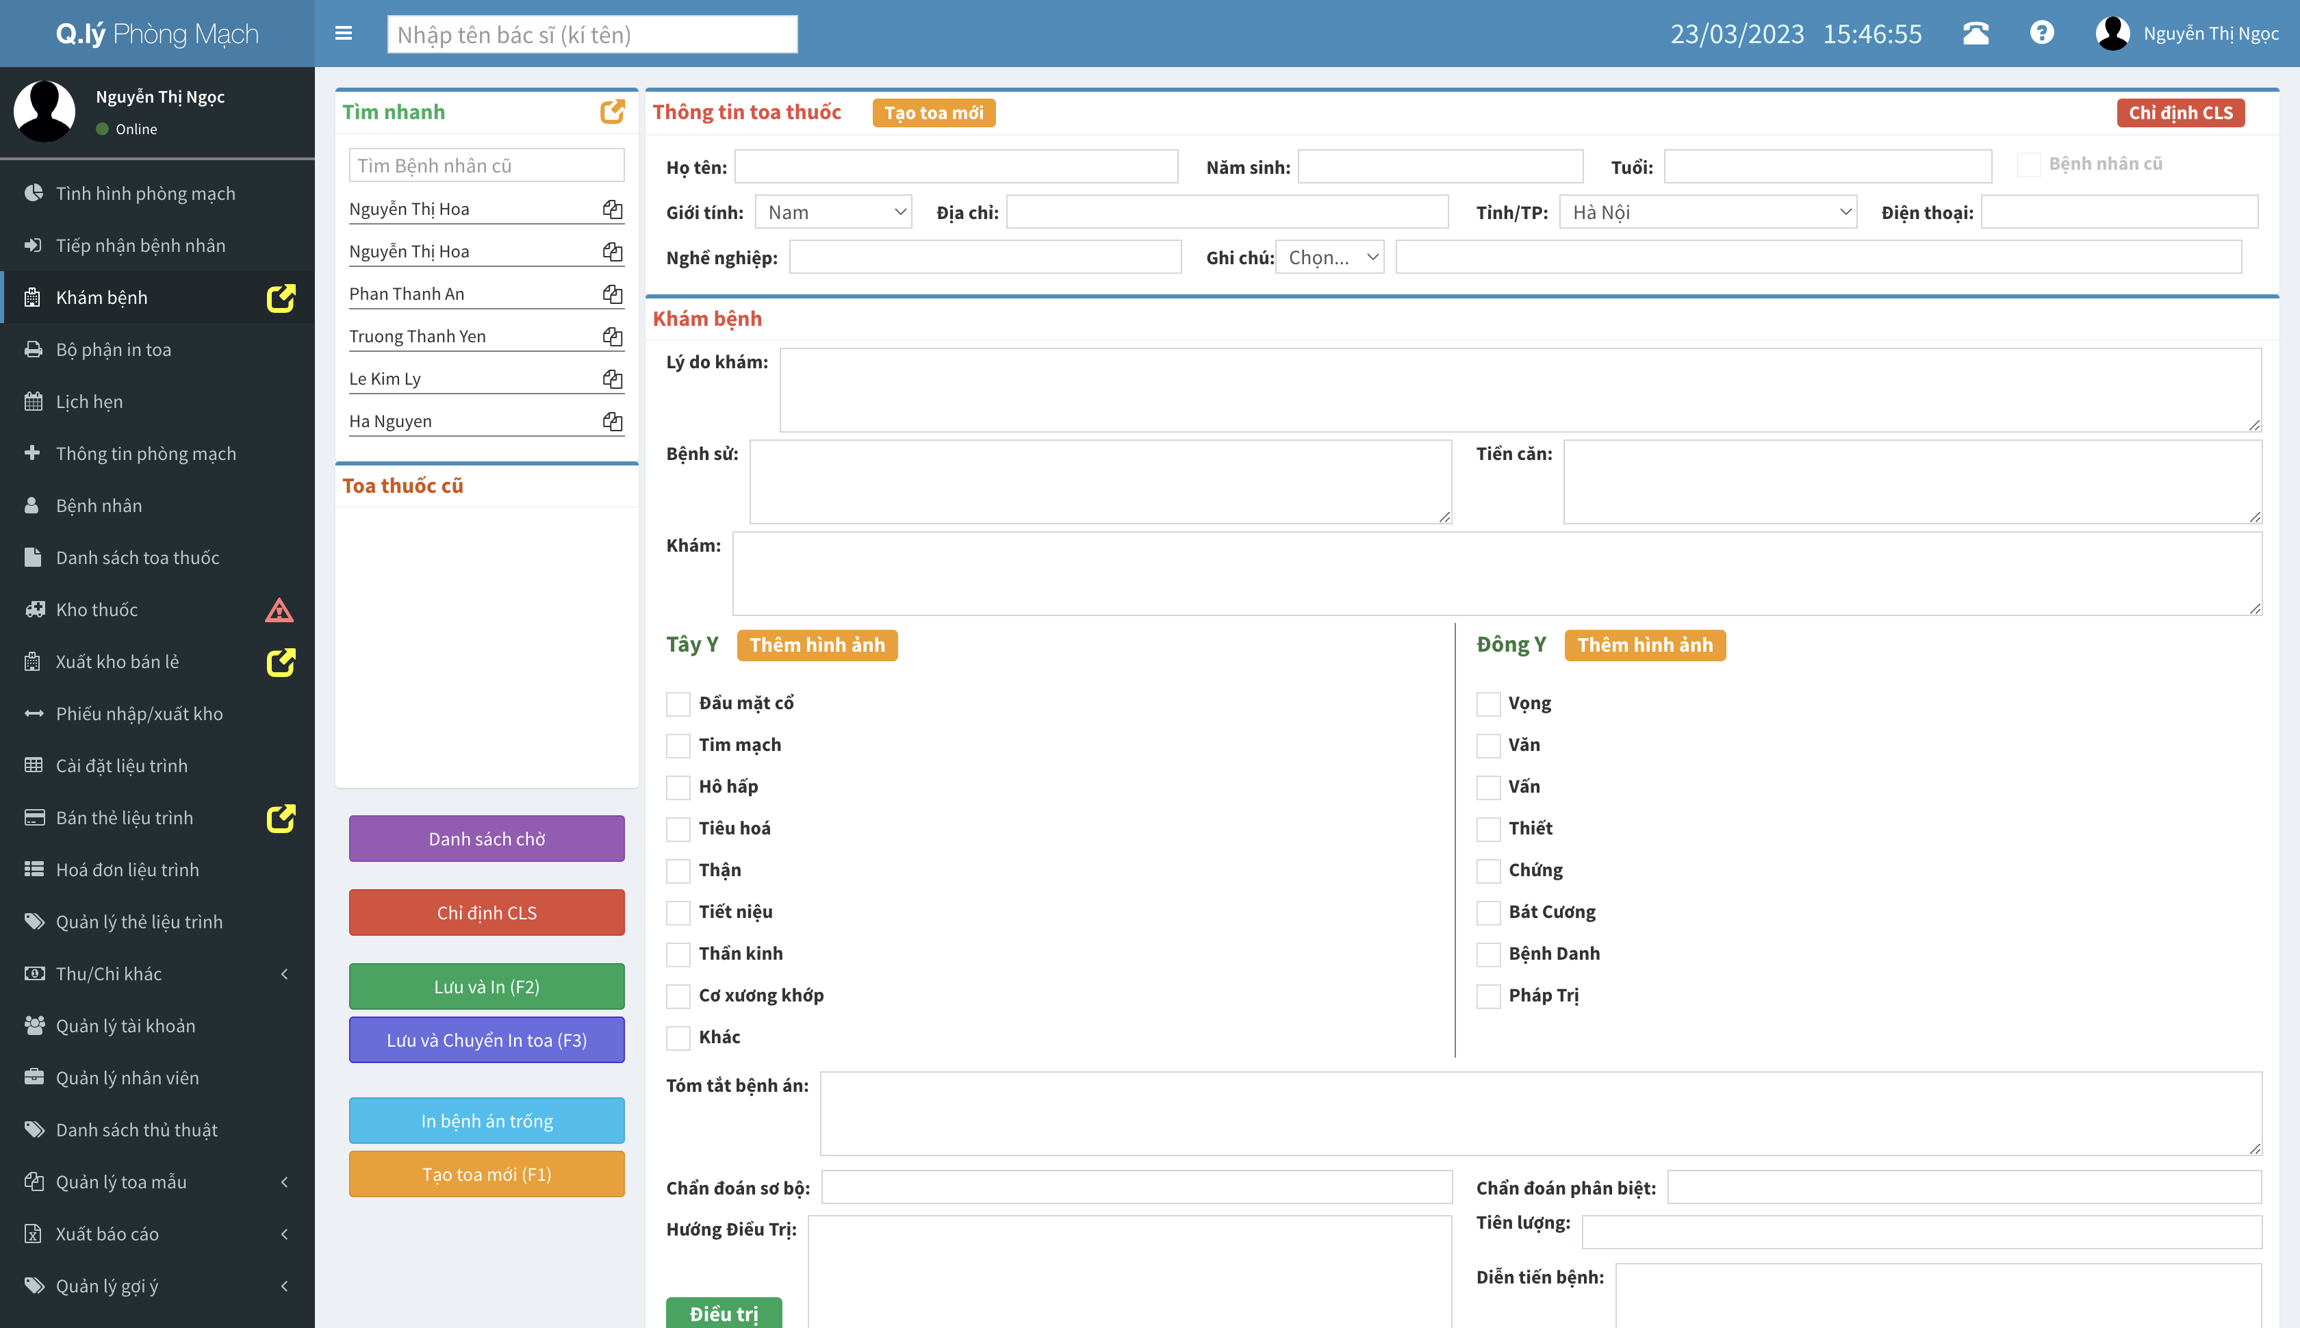The height and width of the screenshot is (1328, 2300).
Task: Open the help question mark icon
Action: coord(2042,33)
